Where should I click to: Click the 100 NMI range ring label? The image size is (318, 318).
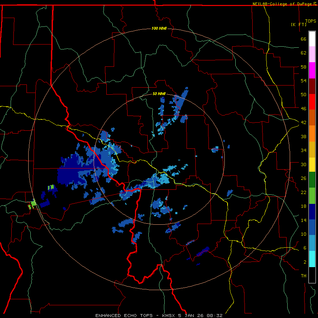159,28
